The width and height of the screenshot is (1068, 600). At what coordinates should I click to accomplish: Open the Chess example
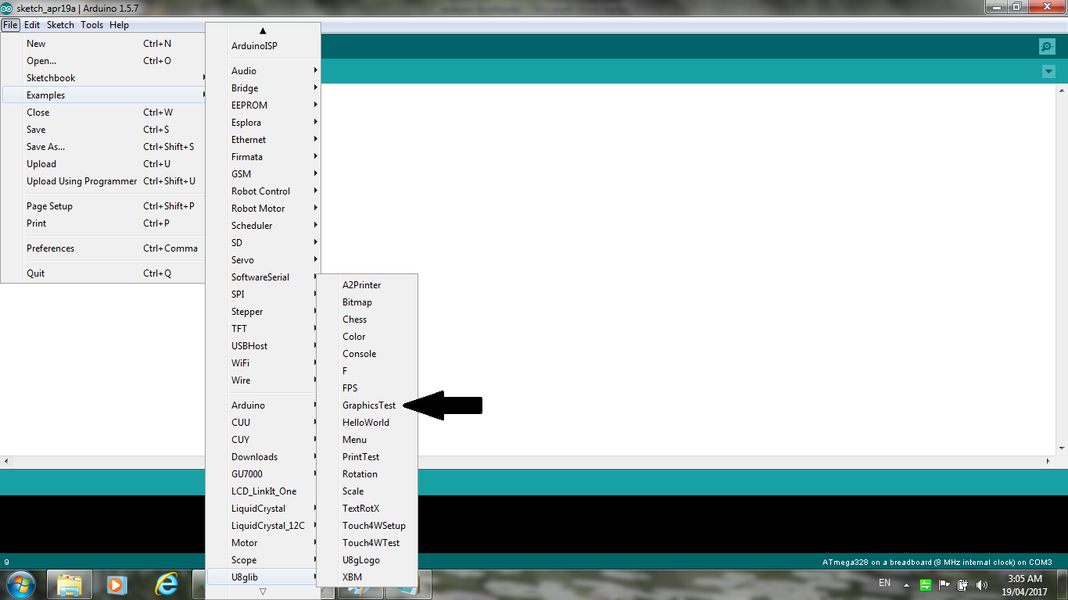point(367,320)
